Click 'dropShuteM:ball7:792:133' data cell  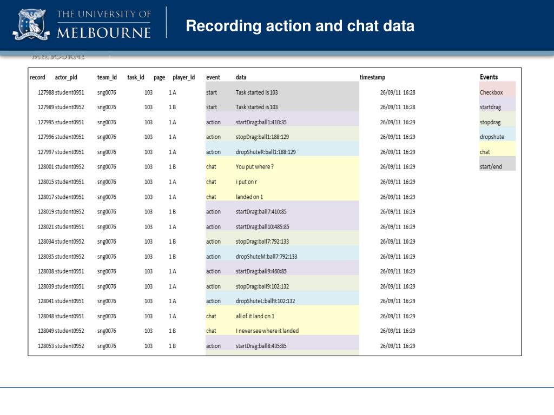tap(266, 257)
